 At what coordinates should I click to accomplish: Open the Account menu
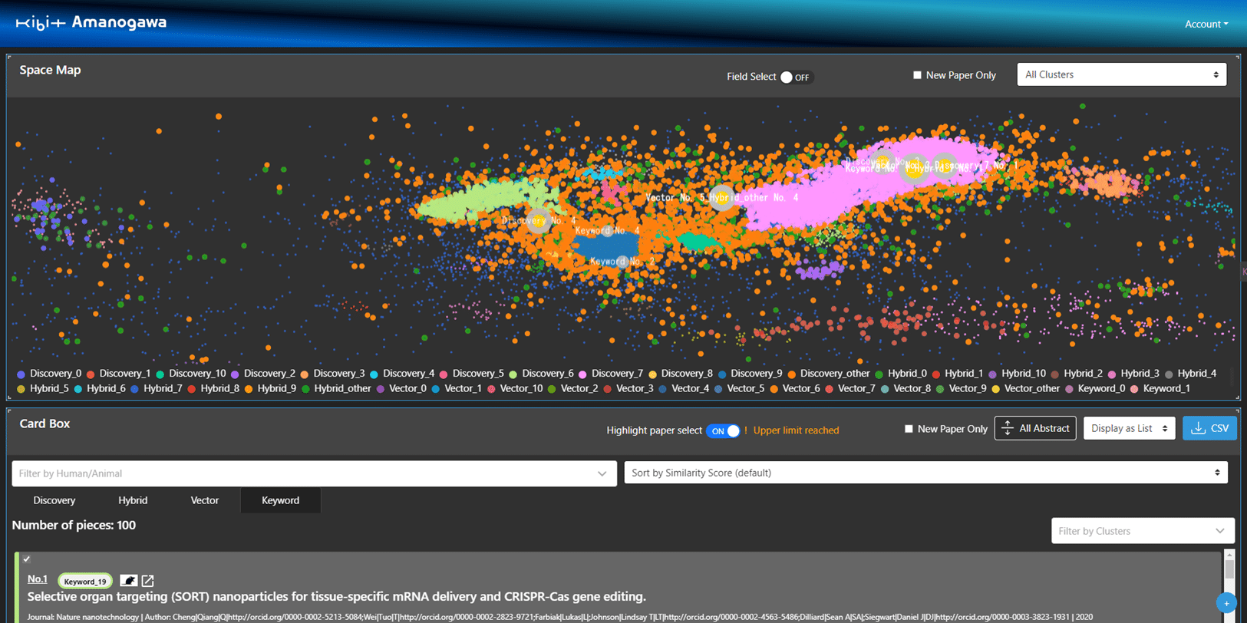[1206, 24]
